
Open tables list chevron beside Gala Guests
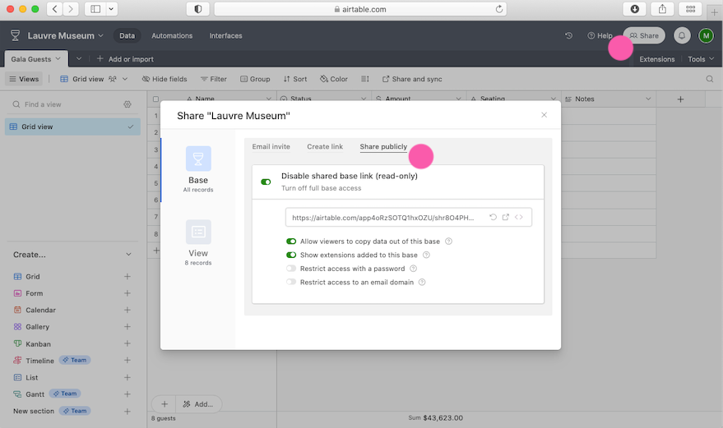tap(79, 59)
